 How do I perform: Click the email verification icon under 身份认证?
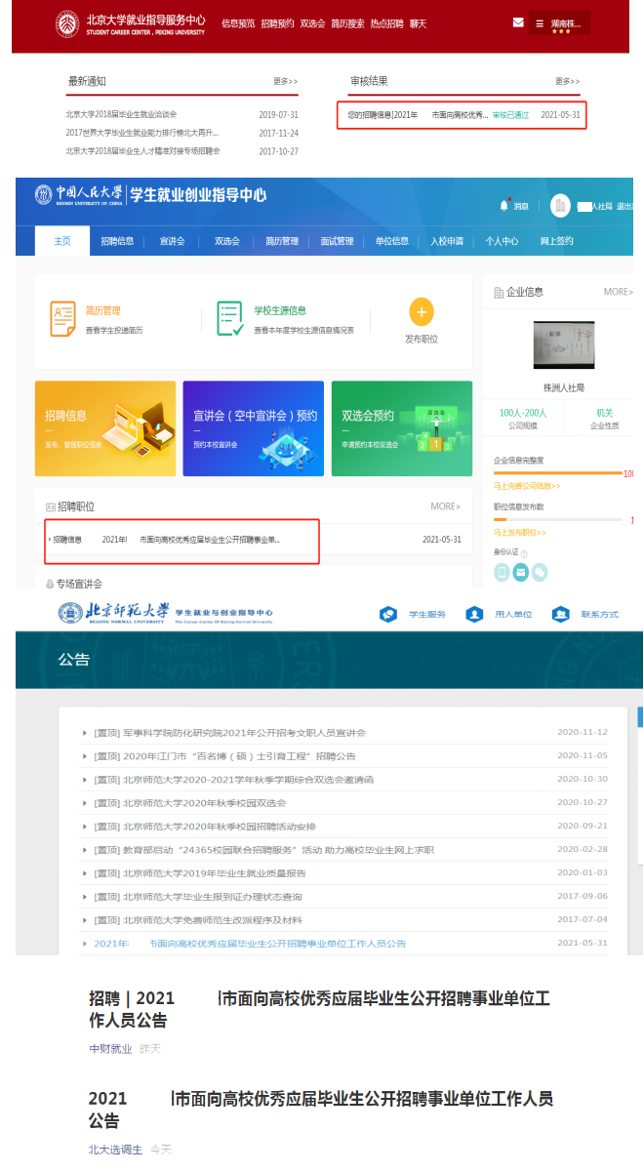coord(521,572)
